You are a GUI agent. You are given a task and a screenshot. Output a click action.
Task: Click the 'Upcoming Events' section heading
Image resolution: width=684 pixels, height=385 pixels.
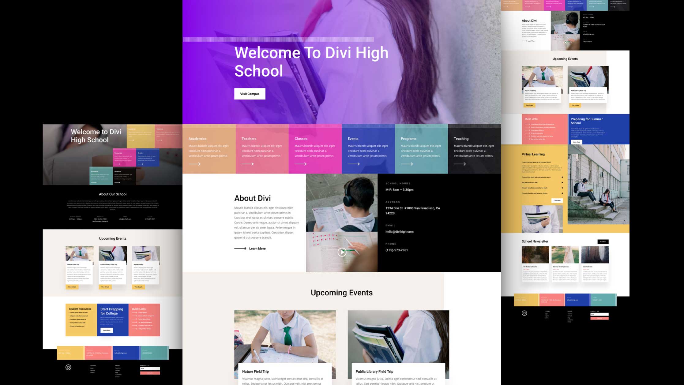(x=341, y=293)
